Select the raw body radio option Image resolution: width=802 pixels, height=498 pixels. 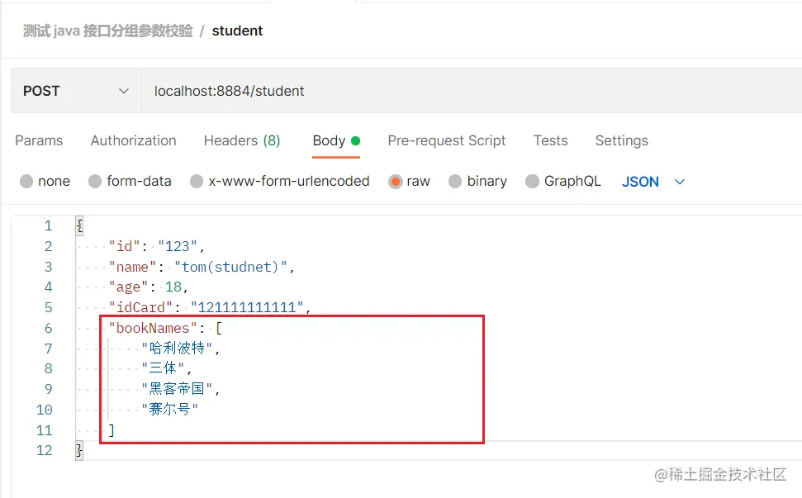point(395,182)
